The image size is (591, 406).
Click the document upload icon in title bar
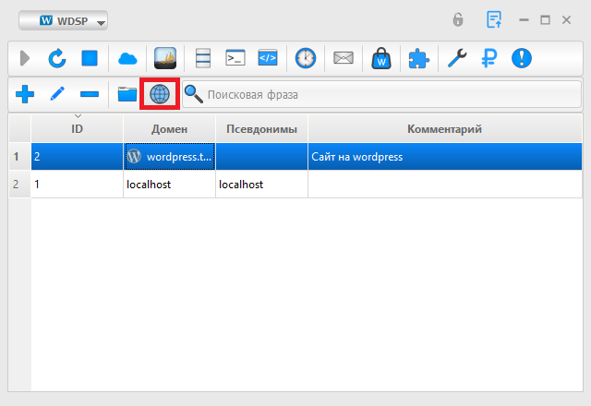pos(494,19)
